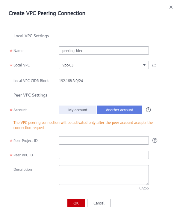This screenshot has width=177, height=215.
Task: Focus the Name field containing peering-bfec
Action: (104, 51)
